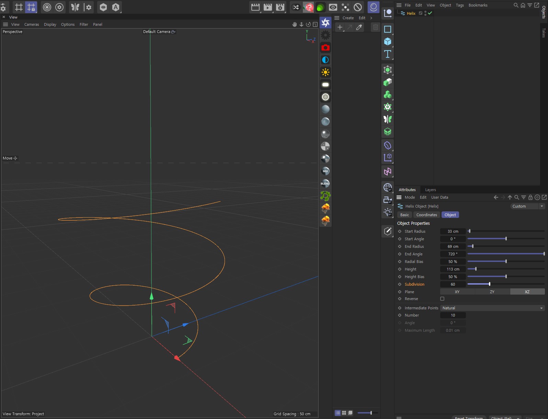Image resolution: width=548 pixels, height=419 pixels.
Task: Click the Redshift area light icon
Action: tap(326, 85)
